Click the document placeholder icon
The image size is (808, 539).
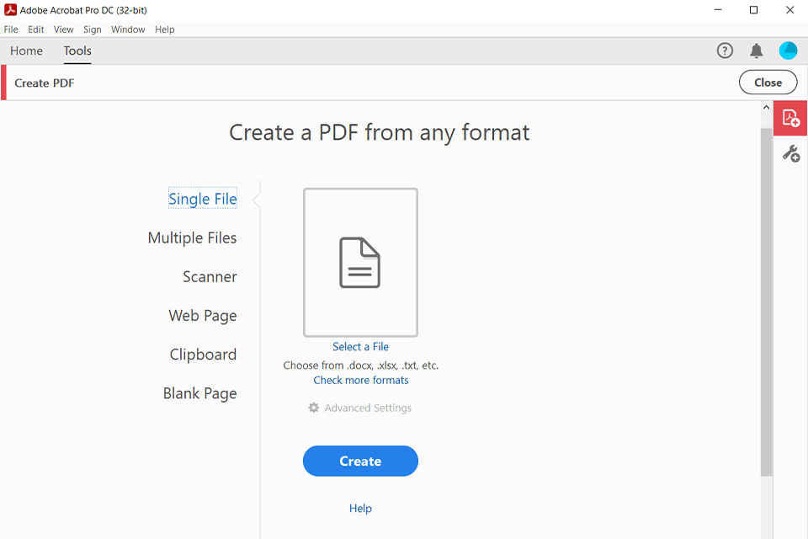pyautogui.click(x=360, y=262)
